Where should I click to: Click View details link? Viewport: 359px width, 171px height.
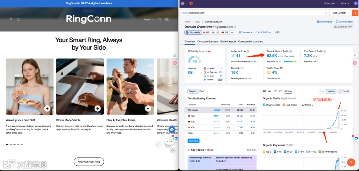(289, 56)
